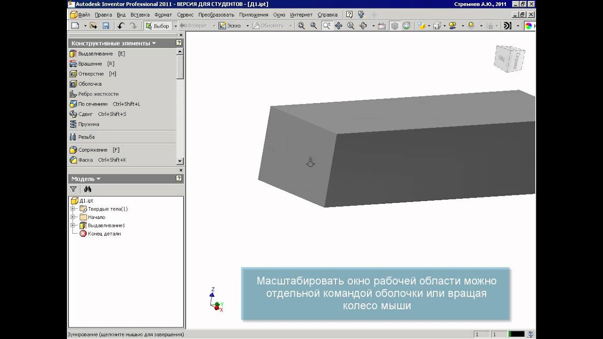This screenshot has height=339, width=603.
Task: Expand Твердые тела(1) tree node
Action: (x=73, y=209)
